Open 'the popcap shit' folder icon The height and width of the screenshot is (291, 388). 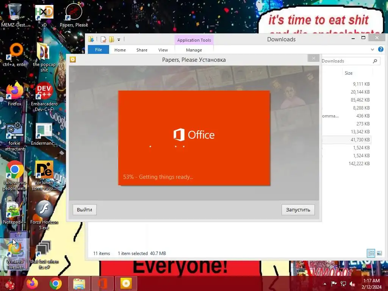[44, 57]
